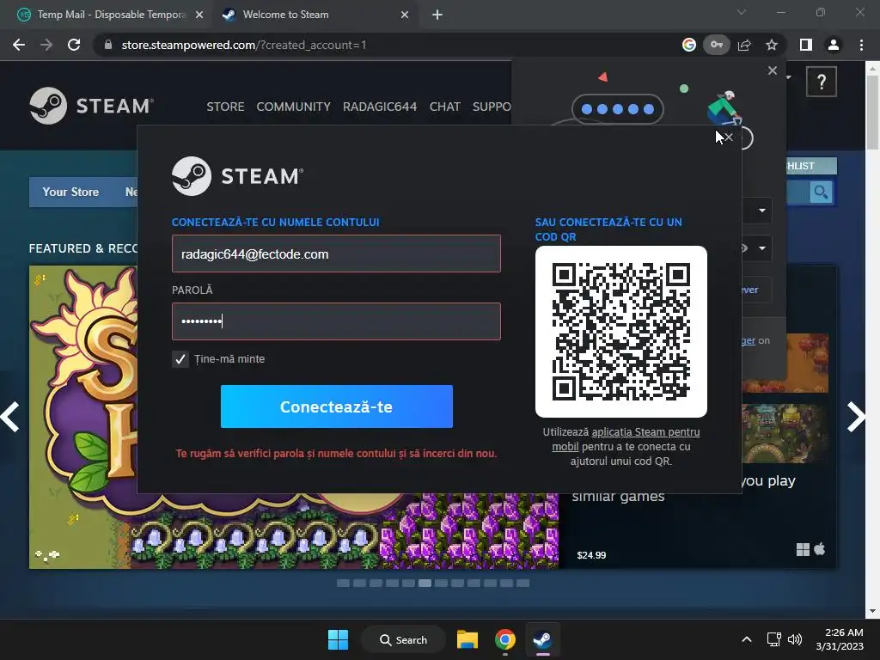Close the password manager popup
The height and width of the screenshot is (660, 880).
(x=773, y=70)
